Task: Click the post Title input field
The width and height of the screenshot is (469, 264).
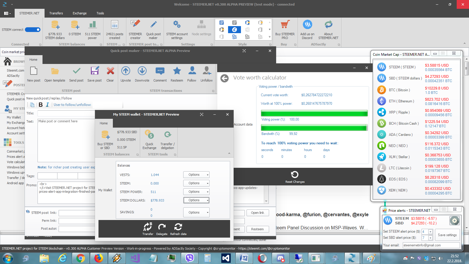Action: coord(66,113)
